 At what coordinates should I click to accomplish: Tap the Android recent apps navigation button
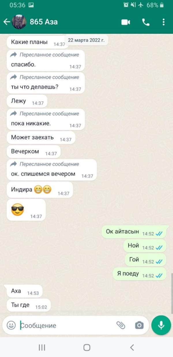(x=42, y=347)
